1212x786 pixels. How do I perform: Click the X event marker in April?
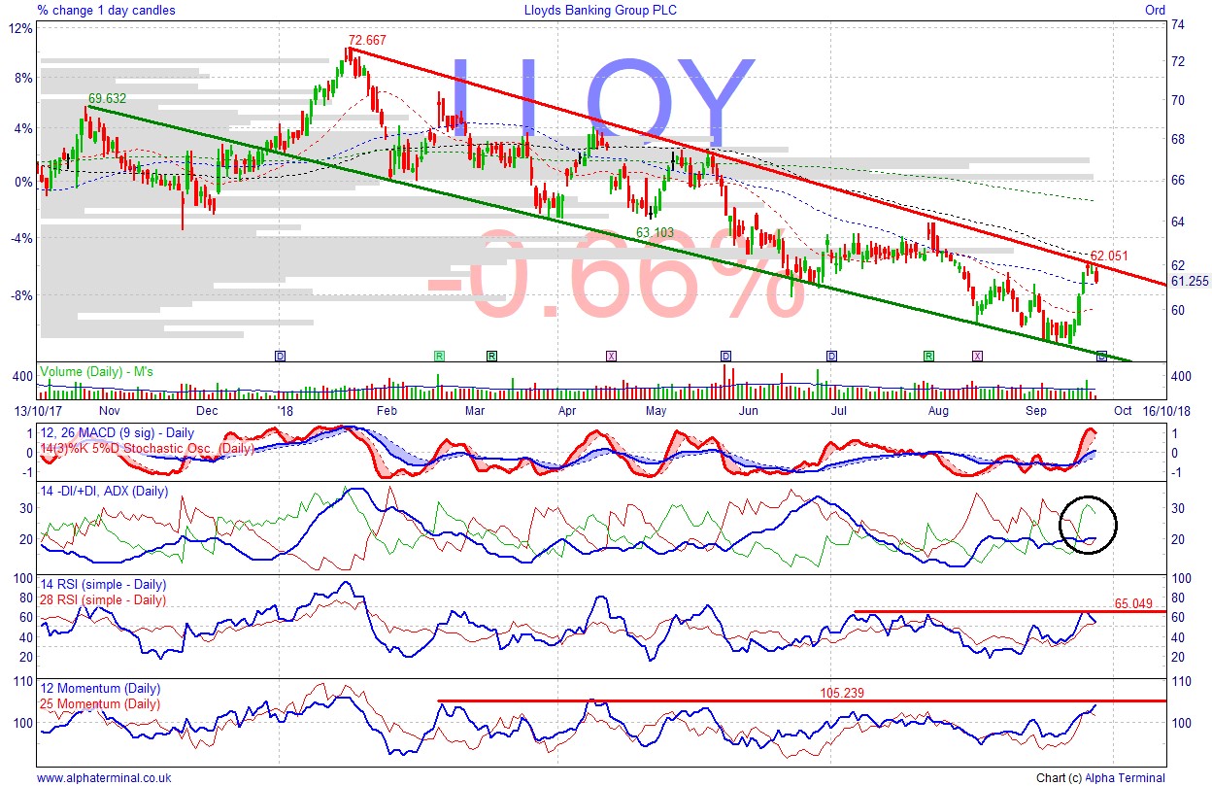coord(612,357)
